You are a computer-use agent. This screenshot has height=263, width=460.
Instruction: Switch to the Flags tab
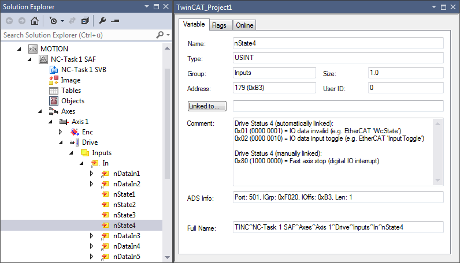[x=219, y=25]
